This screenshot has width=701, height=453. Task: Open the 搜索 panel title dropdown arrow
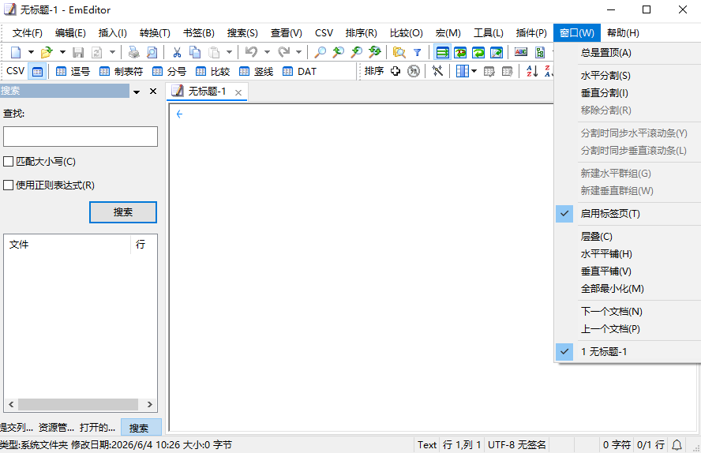point(137,92)
